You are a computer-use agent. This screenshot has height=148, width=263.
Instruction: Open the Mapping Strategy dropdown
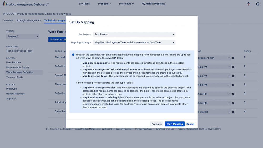pos(134,42)
